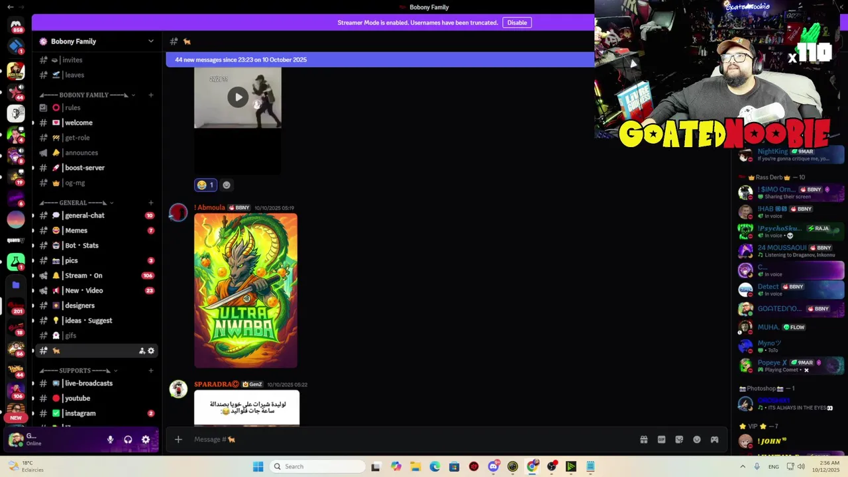Image resolution: width=848 pixels, height=477 pixels.
Task: Mute microphone in user panel
Action: (110, 439)
